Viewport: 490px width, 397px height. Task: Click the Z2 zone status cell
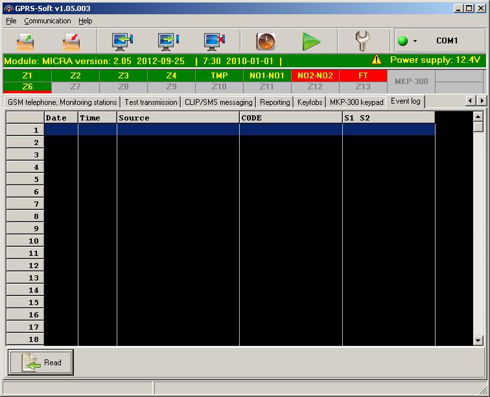(75, 76)
